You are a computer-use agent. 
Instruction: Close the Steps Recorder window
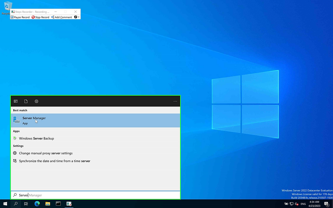75,12
